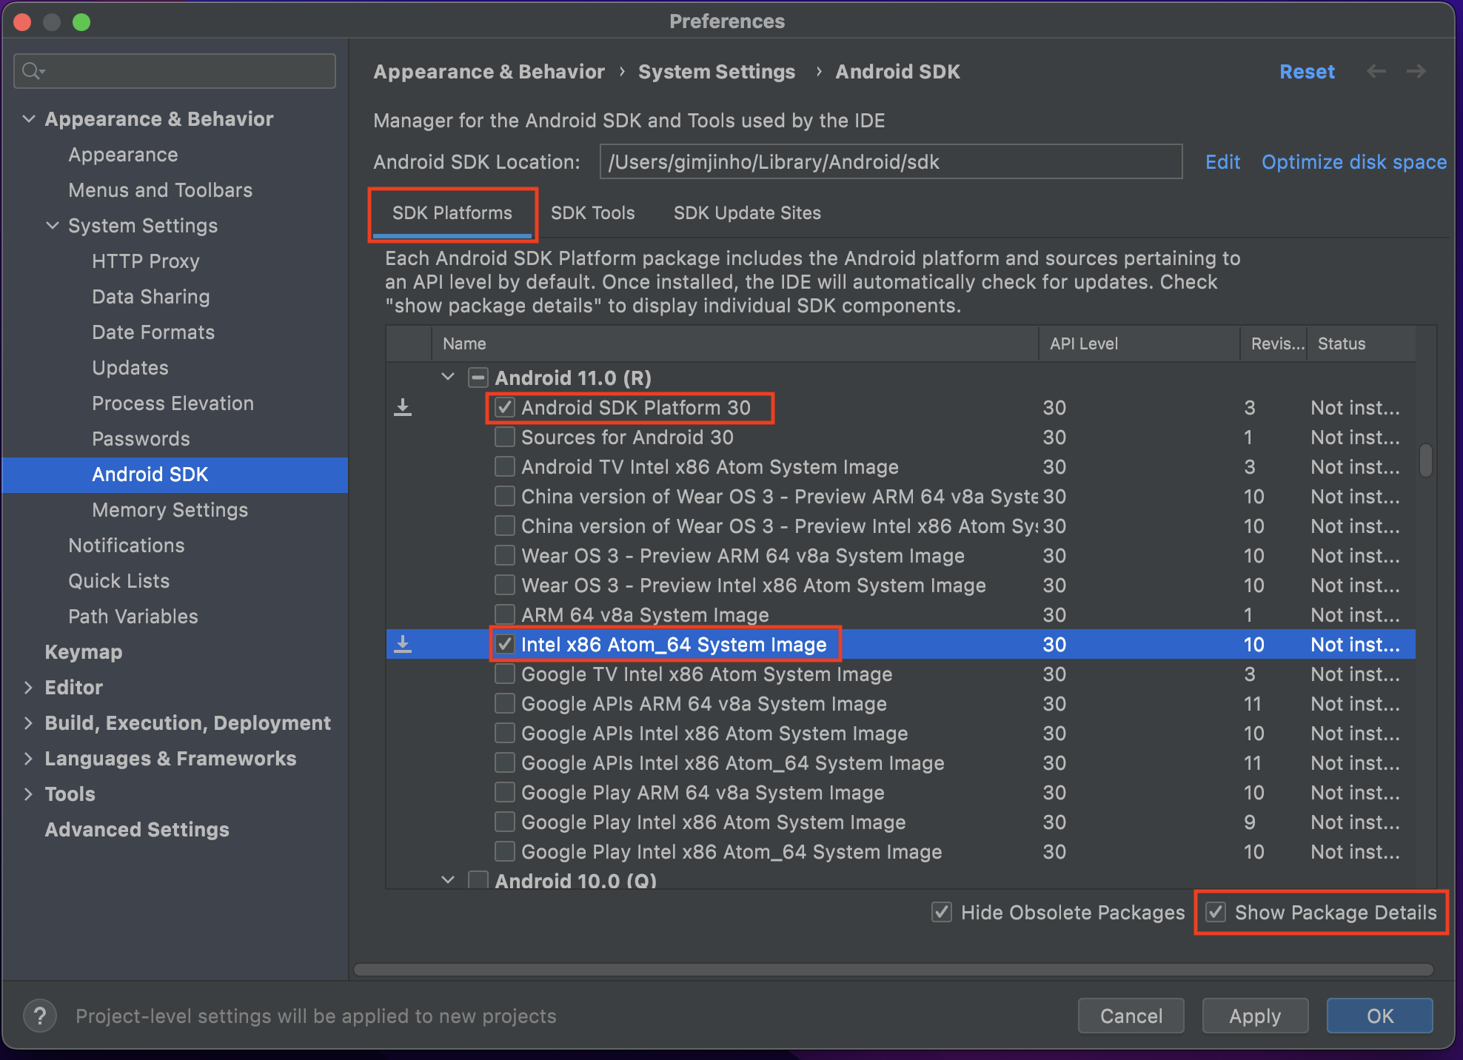Screen dimensions: 1463x1060
Task: Open Notifications settings
Action: click(x=127, y=546)
